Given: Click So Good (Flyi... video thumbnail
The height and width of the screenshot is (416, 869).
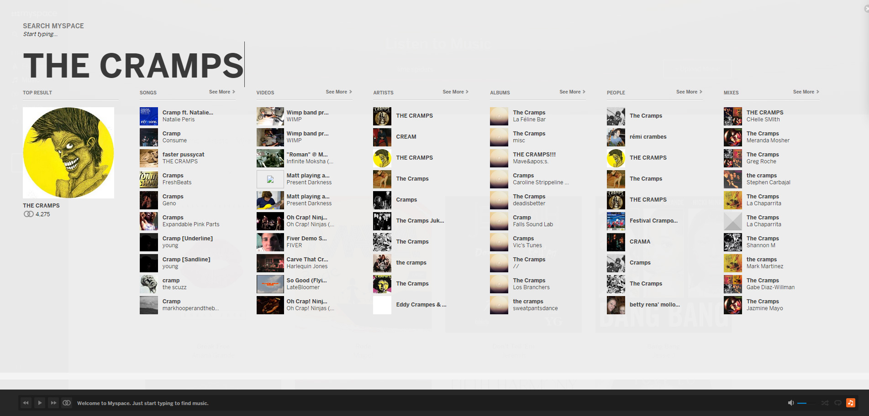Looking at the screenshot, I should click(x=270, y=284).
